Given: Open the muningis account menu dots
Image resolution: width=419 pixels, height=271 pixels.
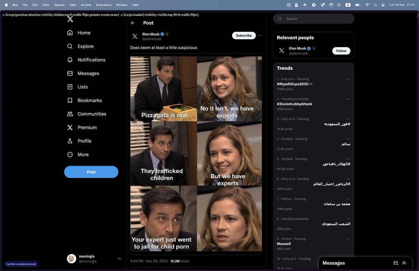Looking at the screenshot, I should [119, 259].
